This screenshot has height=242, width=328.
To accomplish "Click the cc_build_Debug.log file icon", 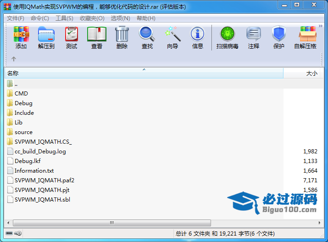I will [10, 152].
